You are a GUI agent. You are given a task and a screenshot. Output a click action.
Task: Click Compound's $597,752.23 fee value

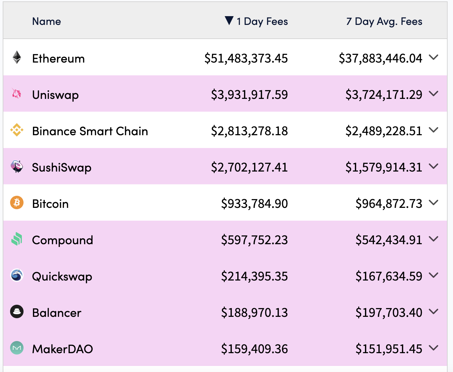coord(255,240)
